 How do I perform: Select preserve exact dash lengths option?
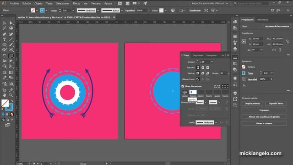(217, 86)
